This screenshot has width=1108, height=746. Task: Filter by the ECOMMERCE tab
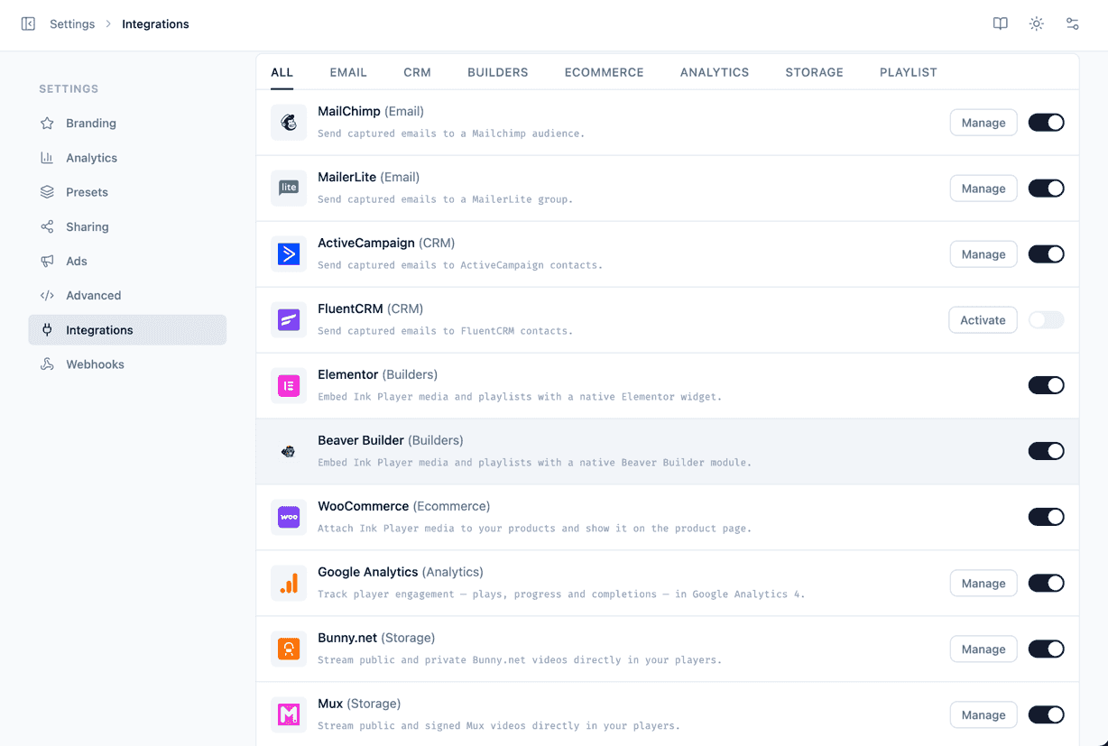click(x=605, y=72)
